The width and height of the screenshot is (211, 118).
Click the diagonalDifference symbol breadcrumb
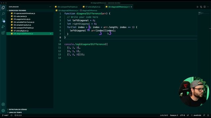tap(90, 10)
